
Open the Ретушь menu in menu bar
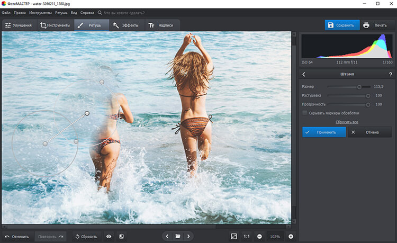click(x=61, y=13)
